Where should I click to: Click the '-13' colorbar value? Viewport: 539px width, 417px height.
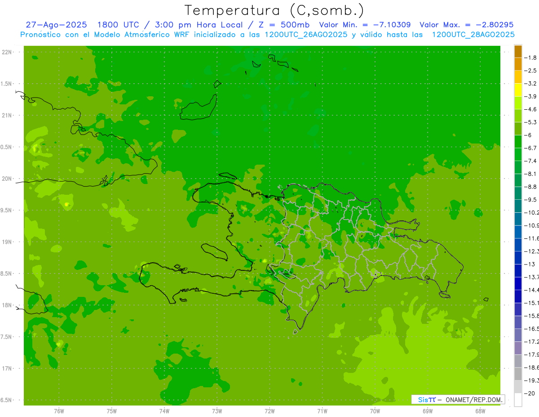click(530, 264)
